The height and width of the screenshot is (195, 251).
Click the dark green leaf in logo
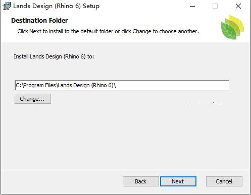pos(228,31)
